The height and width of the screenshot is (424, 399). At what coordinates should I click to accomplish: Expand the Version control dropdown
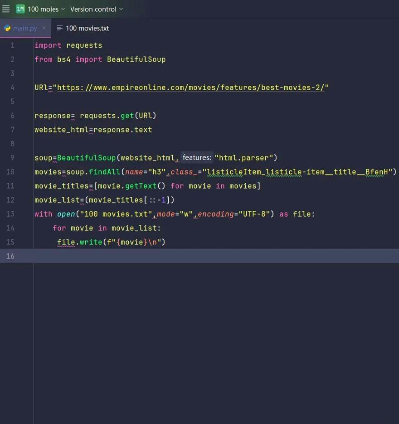click(97, 9)
